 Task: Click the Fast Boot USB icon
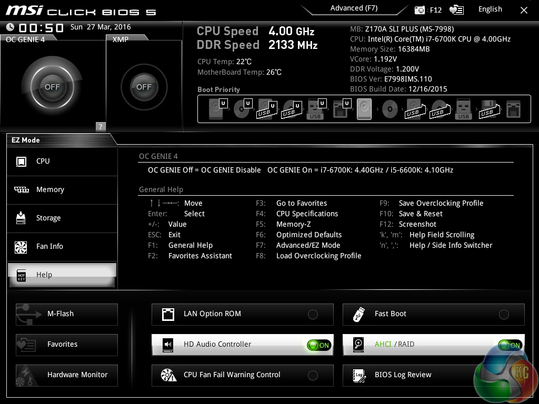tap(359, 315)
